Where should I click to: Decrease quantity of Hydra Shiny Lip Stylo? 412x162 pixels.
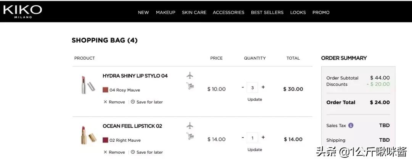243,87
